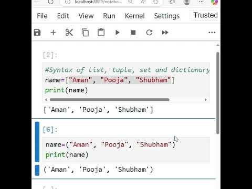Open the Edit menu
The width and height of the screenshot is (252, 189).
[x=63, y=16]
